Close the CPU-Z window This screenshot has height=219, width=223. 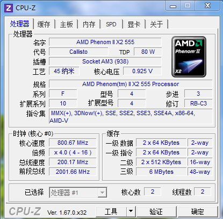point(207,5)
